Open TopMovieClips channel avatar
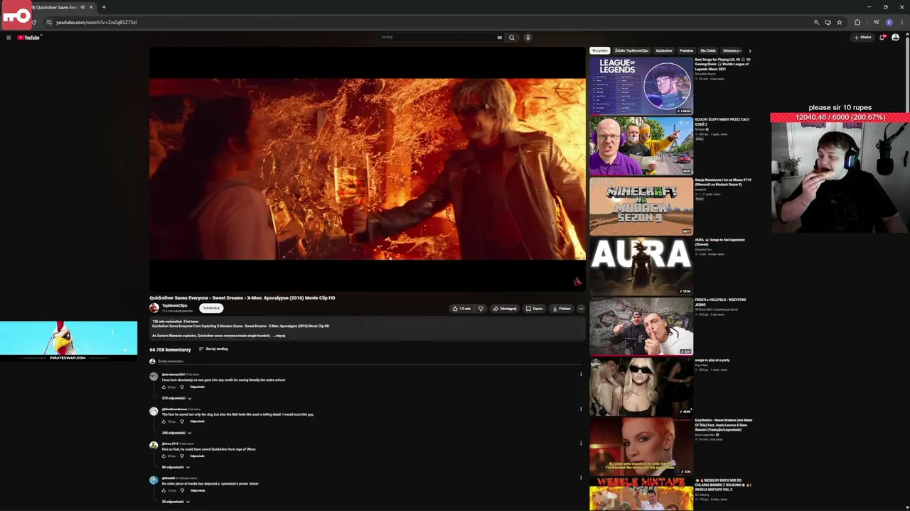This screenshot has width=910, height=511. (154, 308)
